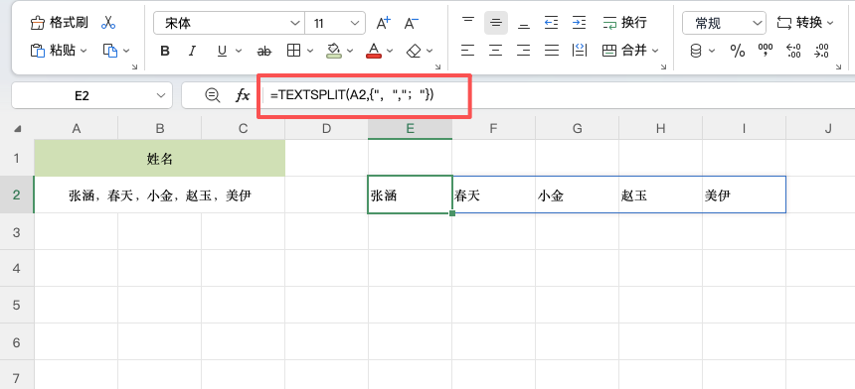The height and width of the screenshot is (389, 855).
Task: Apply the thousands separator (000) style
Action: coord(767,51)
